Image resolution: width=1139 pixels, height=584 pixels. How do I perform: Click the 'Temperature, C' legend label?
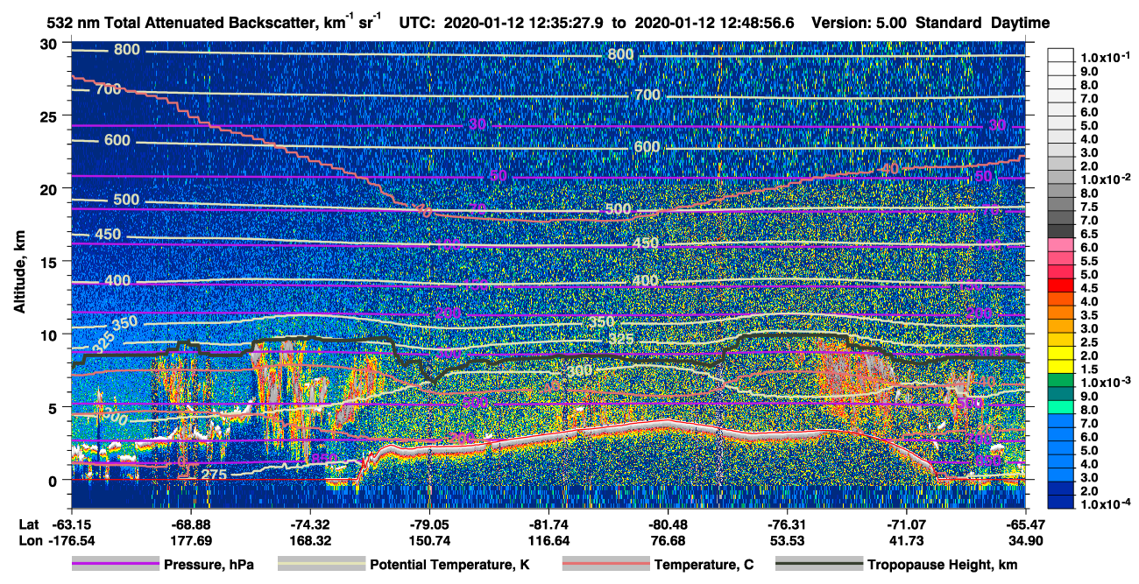tap(704, 565)
